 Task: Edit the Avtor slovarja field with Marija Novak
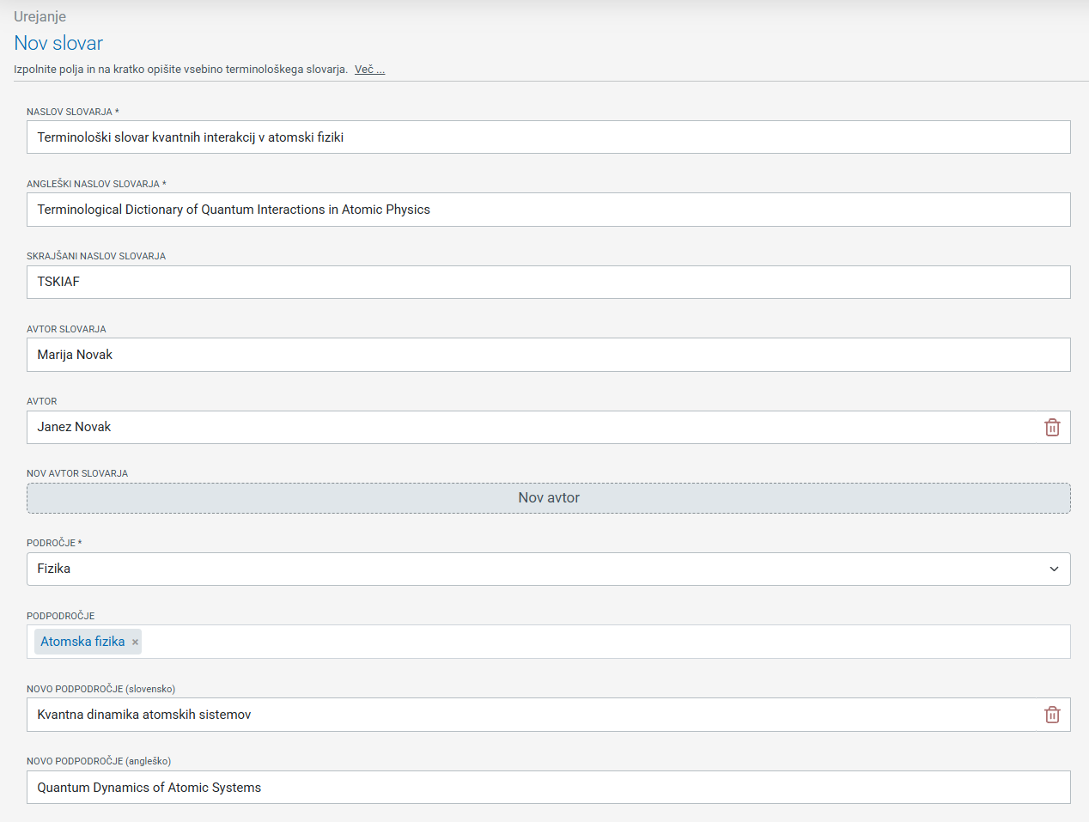[548, 355]
